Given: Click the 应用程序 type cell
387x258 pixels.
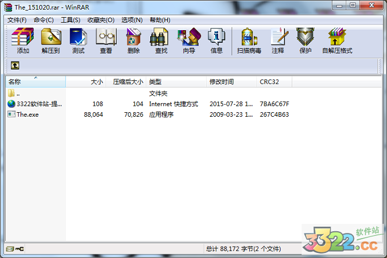Looking at the screenshot, I should [x=161, y=114].
